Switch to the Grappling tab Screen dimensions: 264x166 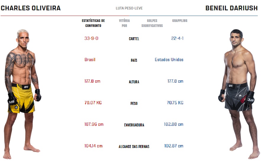[x=179, y=21]
